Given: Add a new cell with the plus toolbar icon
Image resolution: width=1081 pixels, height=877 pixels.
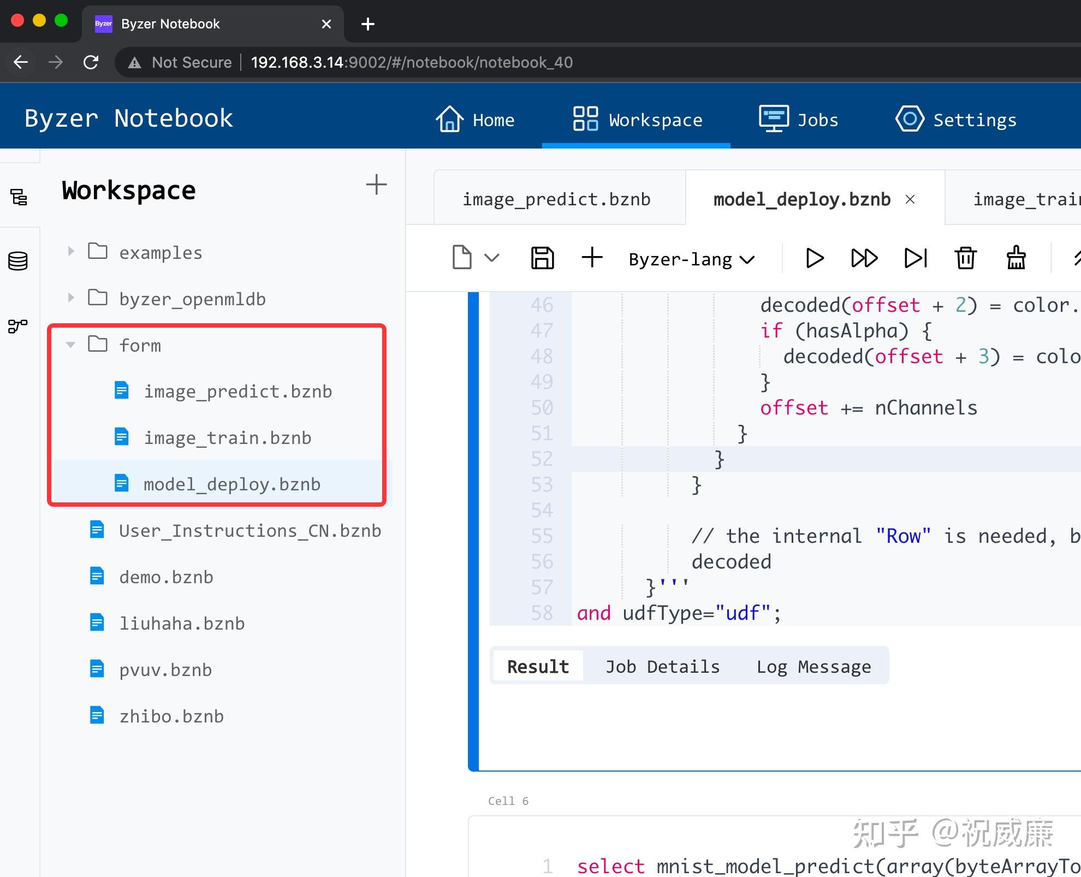Looking at the screenshot, I should pyautogui.click(x=592, y=258).
